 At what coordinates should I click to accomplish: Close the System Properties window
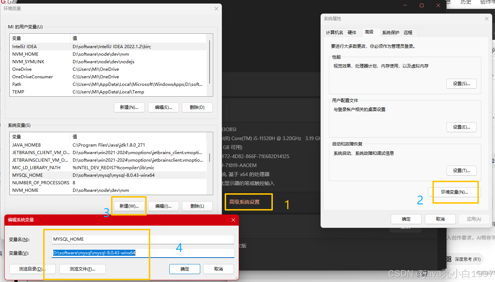click(487, 19)
